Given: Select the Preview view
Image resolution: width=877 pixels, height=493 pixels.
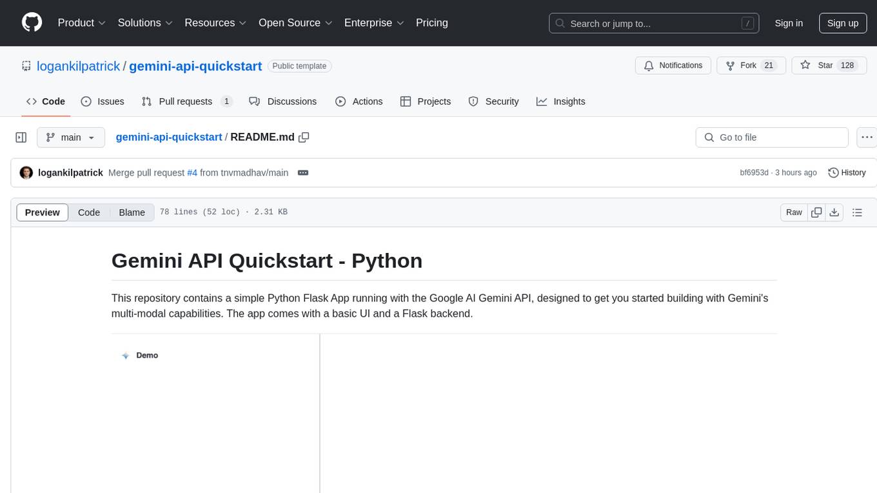Looking at the screenshot, I should point(43,212).
